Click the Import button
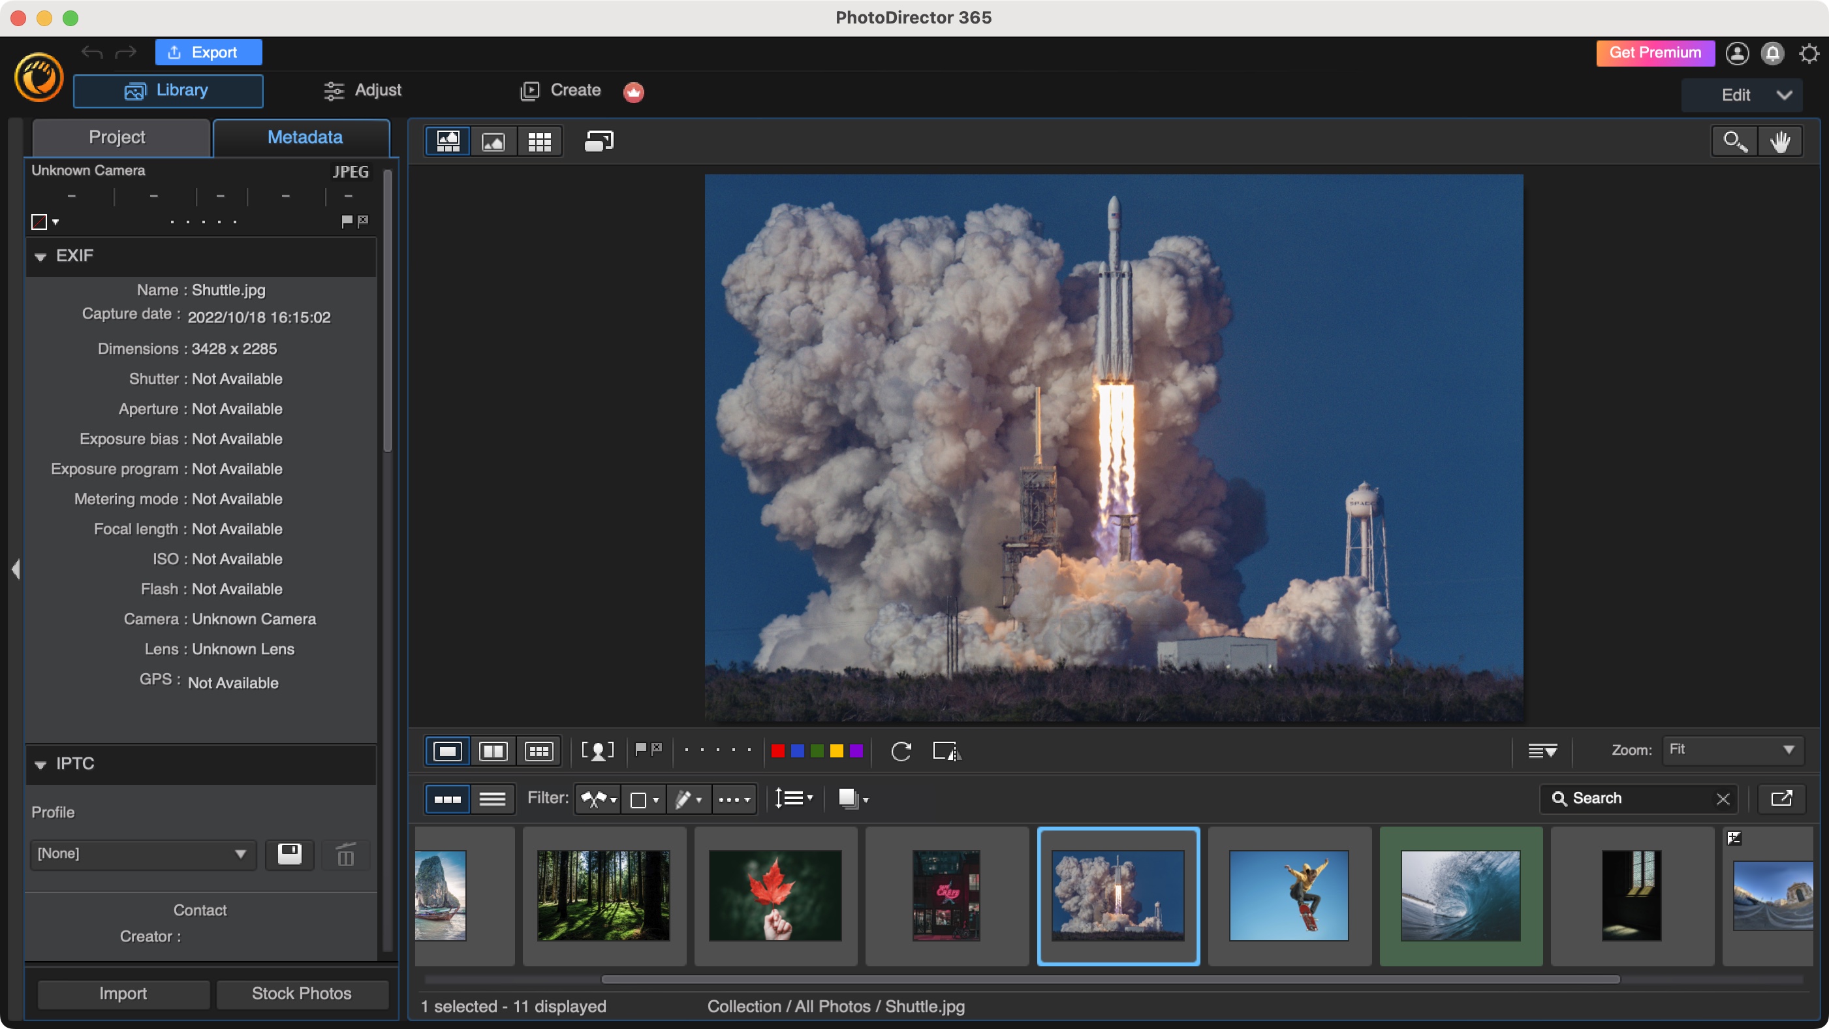This screenshot has height=1029, width=1829. tap(123, 992)
